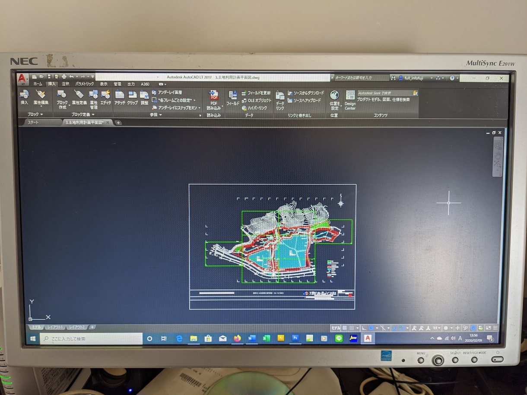This screenshot has width=527, height=395.
Task: Click the search binoculars icon in title bar
Action: click(x=393, y=78)
